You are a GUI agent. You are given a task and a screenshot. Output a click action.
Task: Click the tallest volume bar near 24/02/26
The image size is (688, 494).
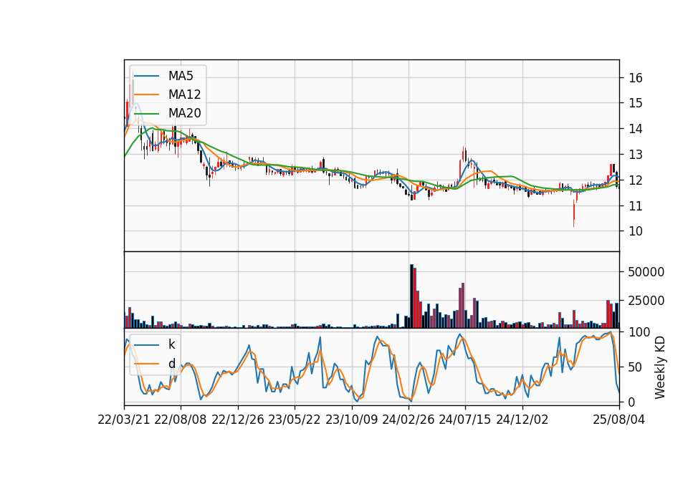point(411,296)
